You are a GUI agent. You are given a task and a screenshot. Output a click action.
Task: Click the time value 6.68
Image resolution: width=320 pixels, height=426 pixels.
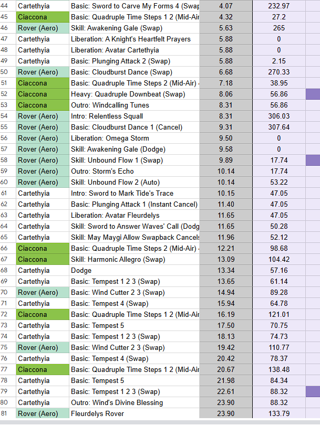pos(226,72)
